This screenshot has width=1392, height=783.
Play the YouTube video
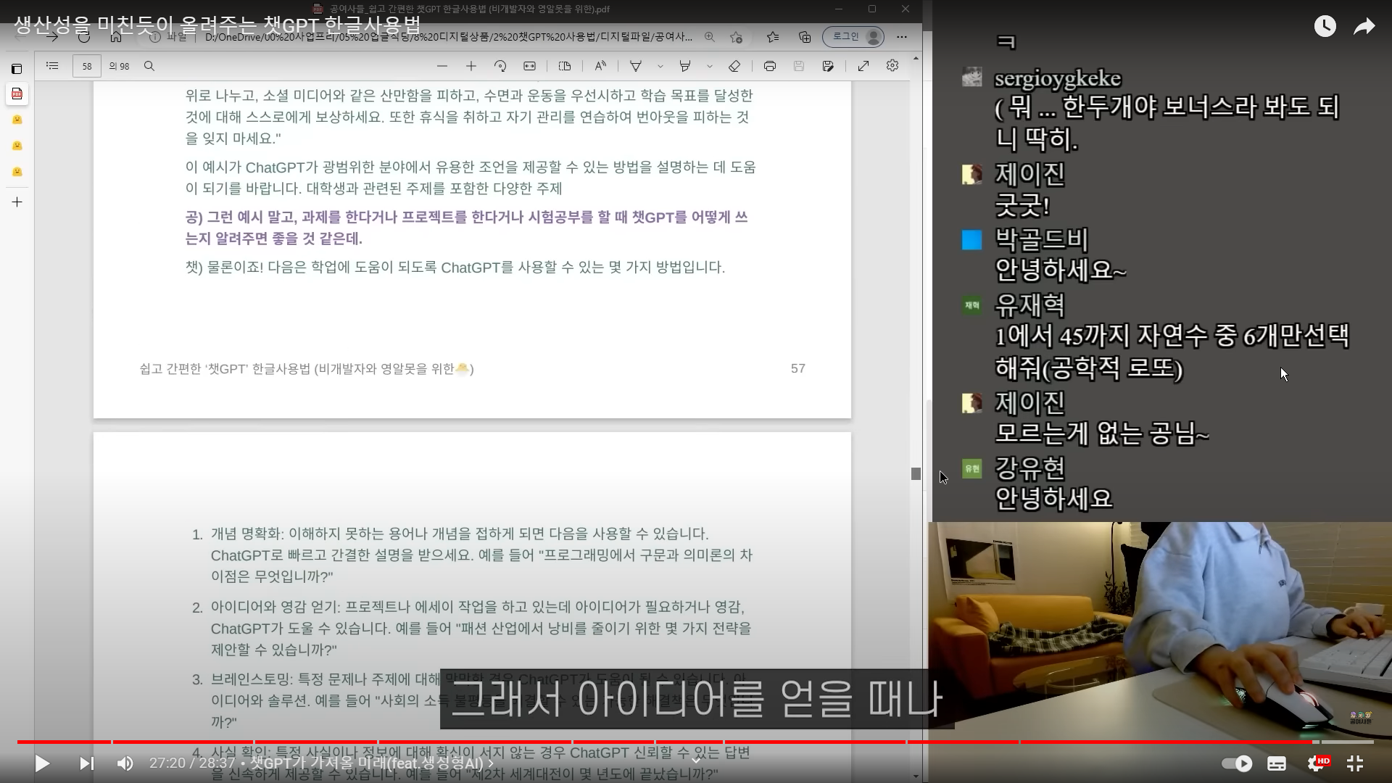pyautogui.click(x=42, y=763)
